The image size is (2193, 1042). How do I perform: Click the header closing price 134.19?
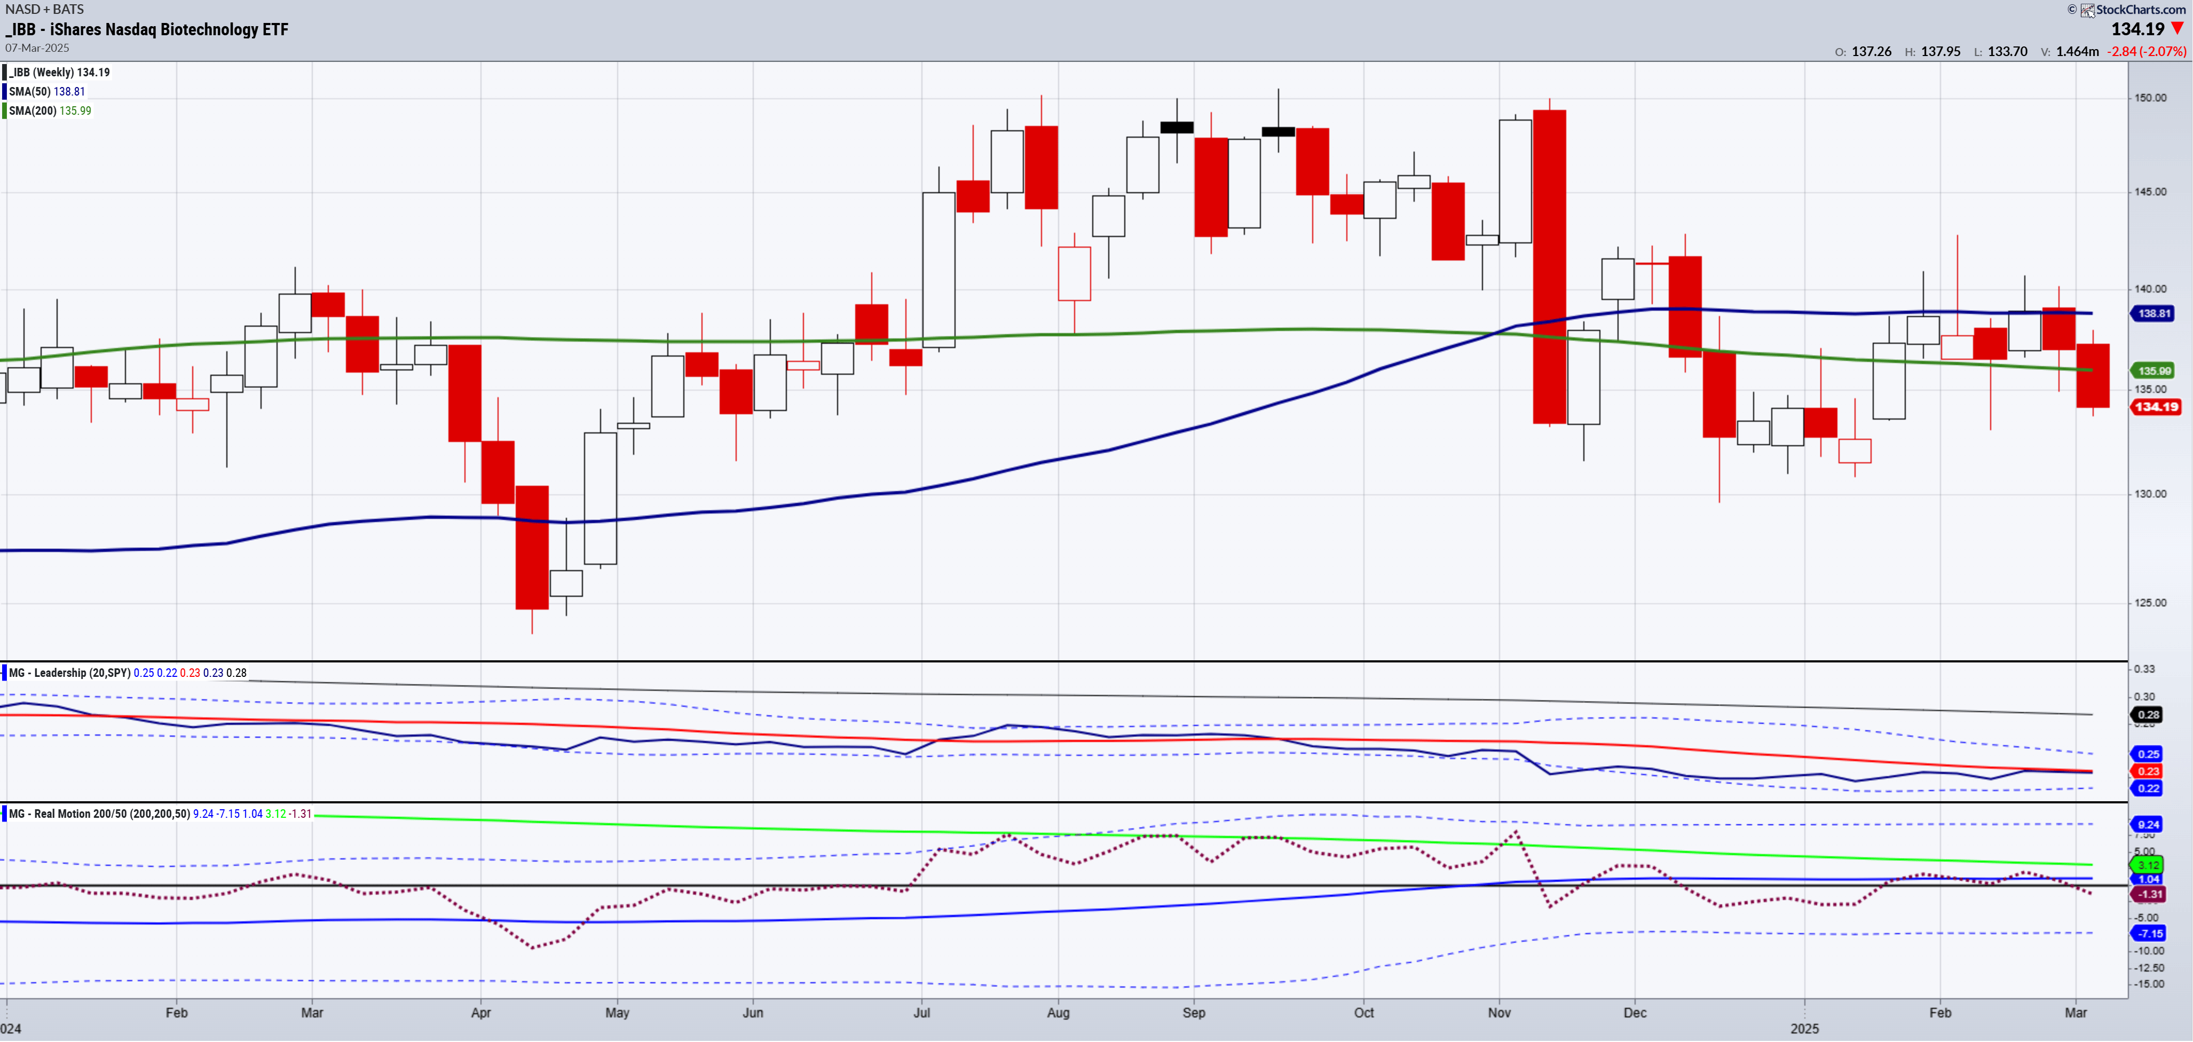click(x=2137, y=29)
